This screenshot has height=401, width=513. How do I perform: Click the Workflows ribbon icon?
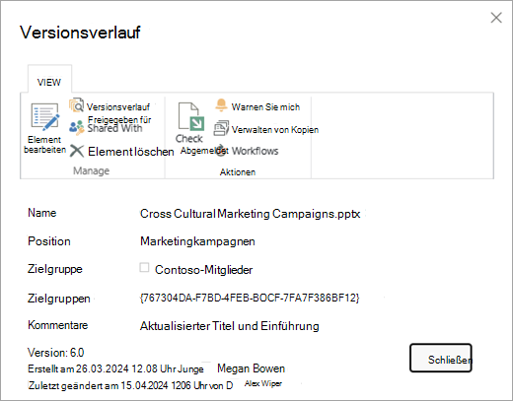(221, 151)
